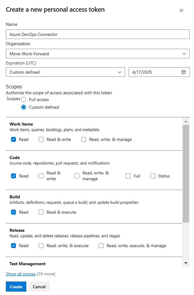
Task: Click the Show all scopes link
Action: 21,274
